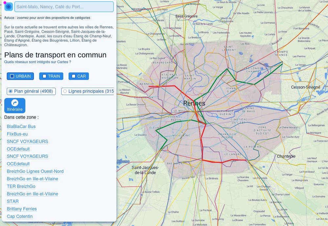The width and height of the screenshot is (328, 226).
Task: Open the first SNCF VOYAGEURS link
Action: (28, 142)
